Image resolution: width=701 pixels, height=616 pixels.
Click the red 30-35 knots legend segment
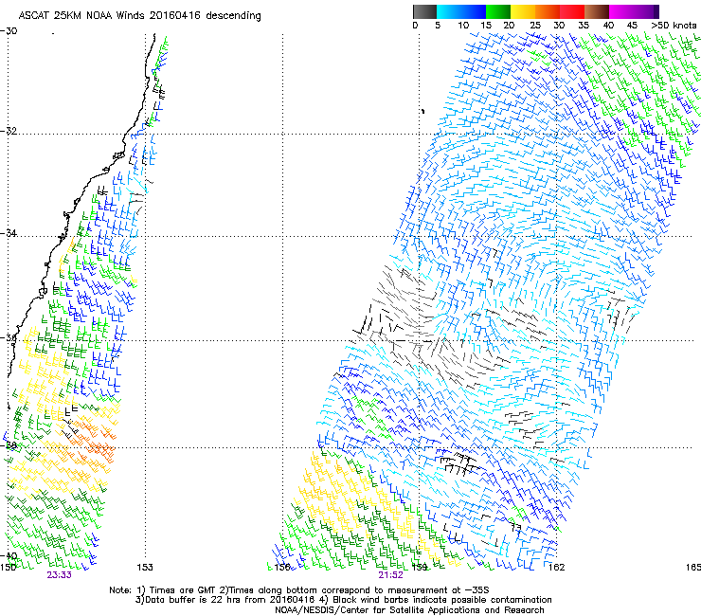tap(572, 11)
